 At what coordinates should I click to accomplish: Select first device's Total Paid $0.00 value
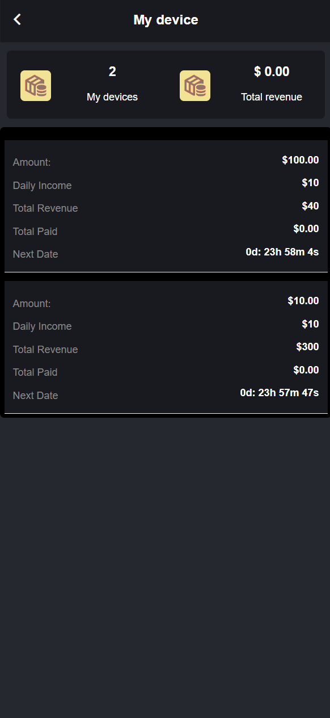click(x=306, y=229)
